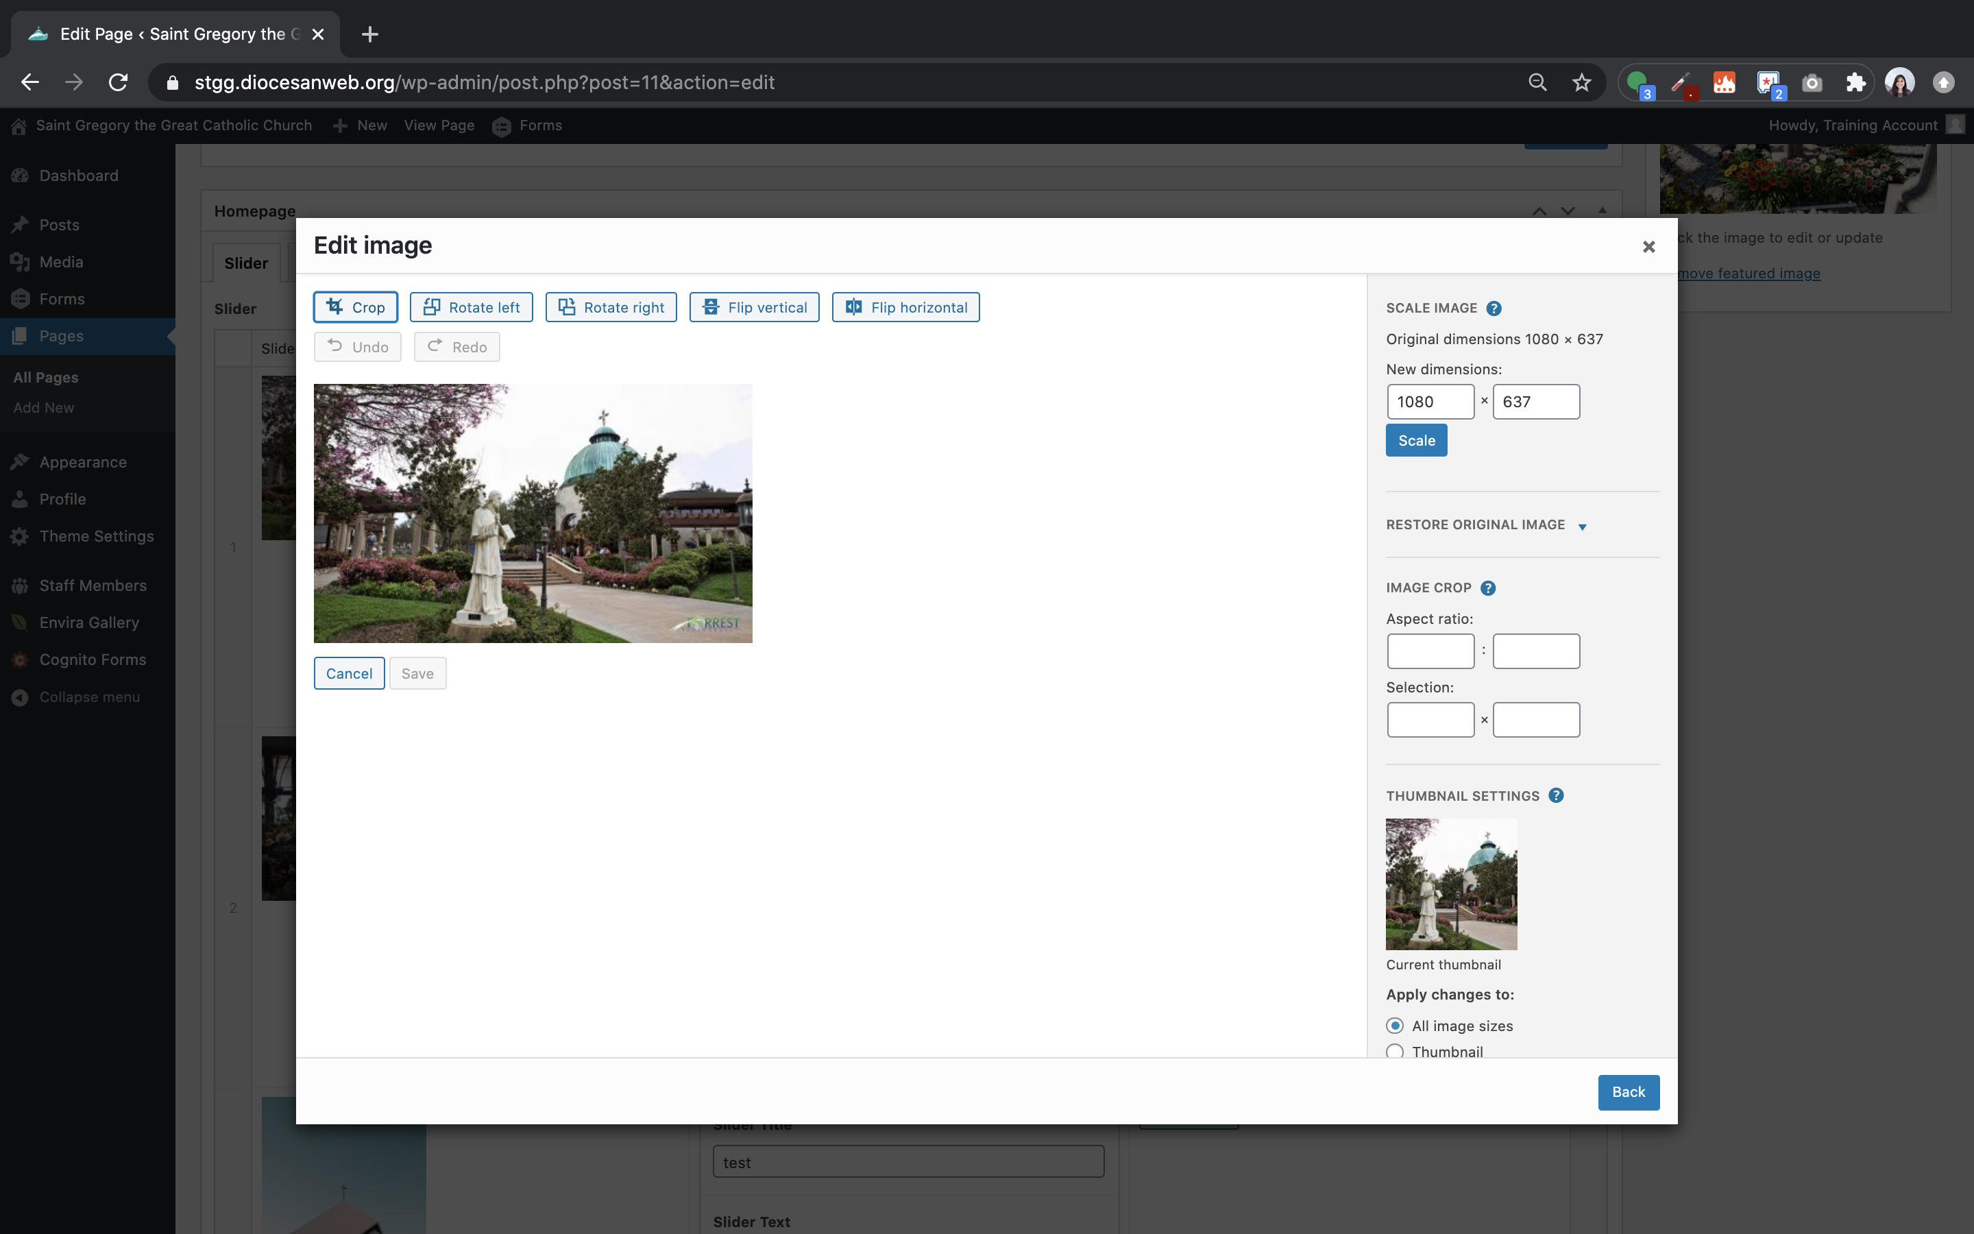Open Appearance in the sidebar menu

pos(82,462)
